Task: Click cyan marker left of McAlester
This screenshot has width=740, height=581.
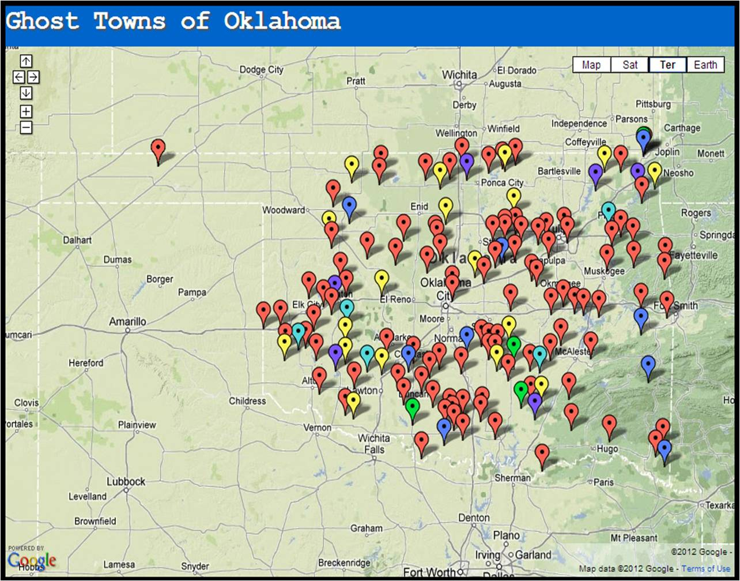Action: [539, 354]
